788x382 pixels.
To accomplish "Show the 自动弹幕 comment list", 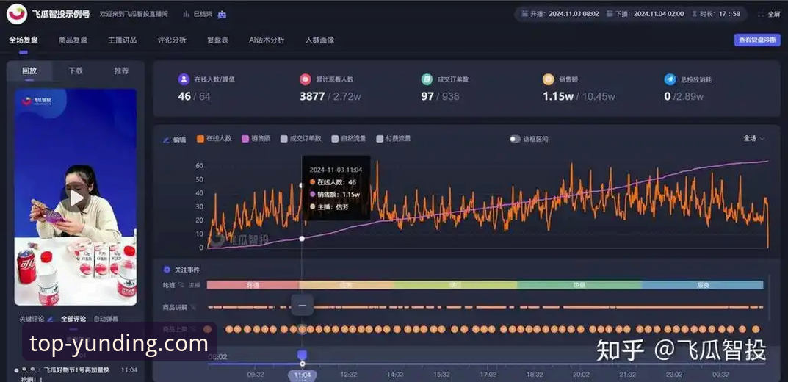I will point(106,319).
